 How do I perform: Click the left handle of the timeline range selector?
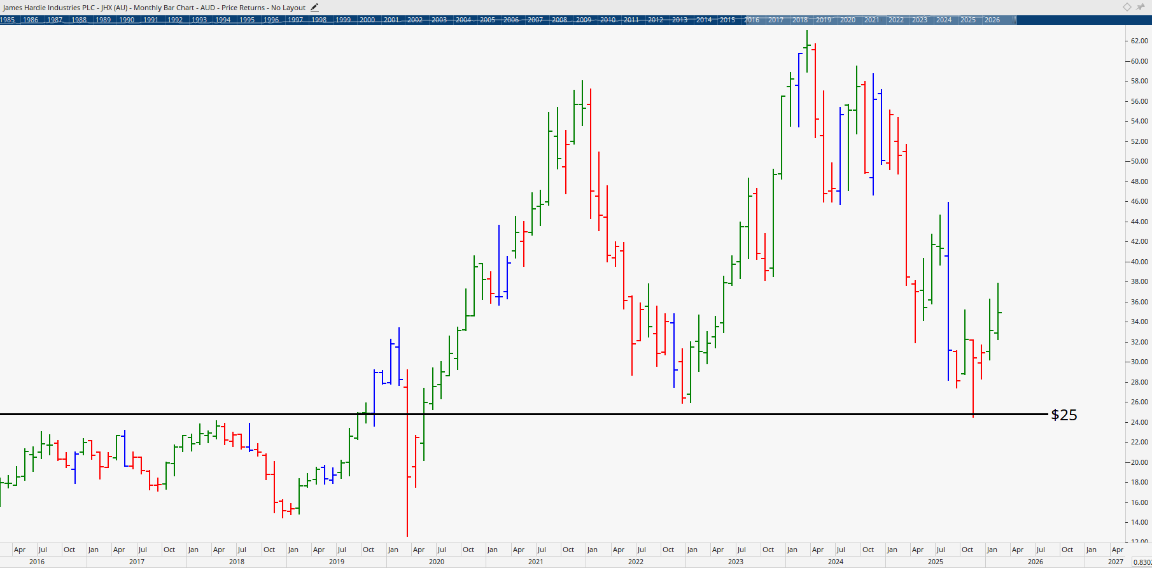coord(748,20)
